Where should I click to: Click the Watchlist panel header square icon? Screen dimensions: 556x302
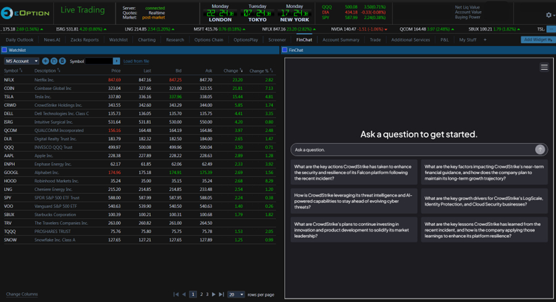point(4,50)
